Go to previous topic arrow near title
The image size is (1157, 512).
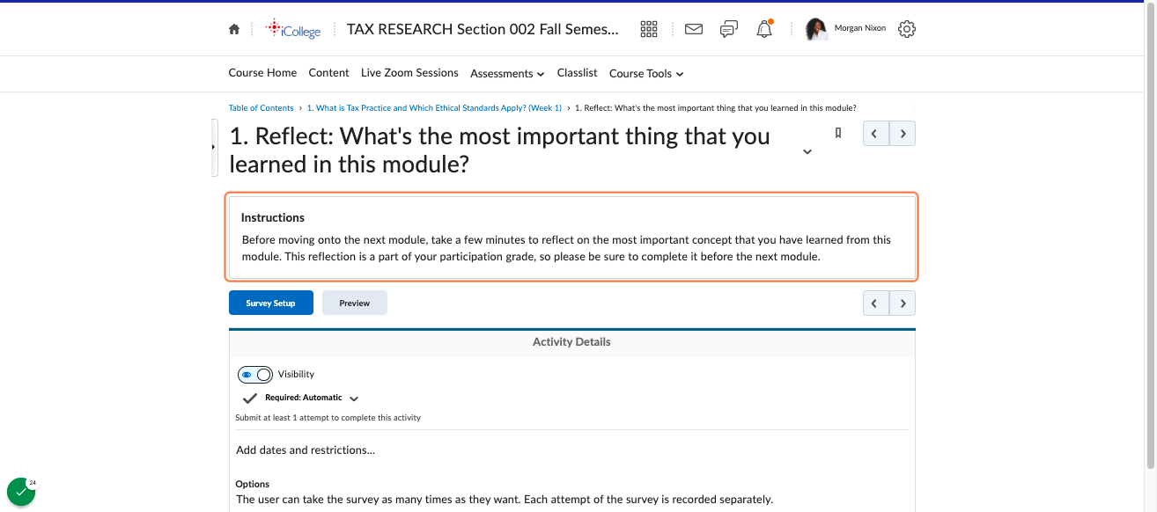pos(876,134)
